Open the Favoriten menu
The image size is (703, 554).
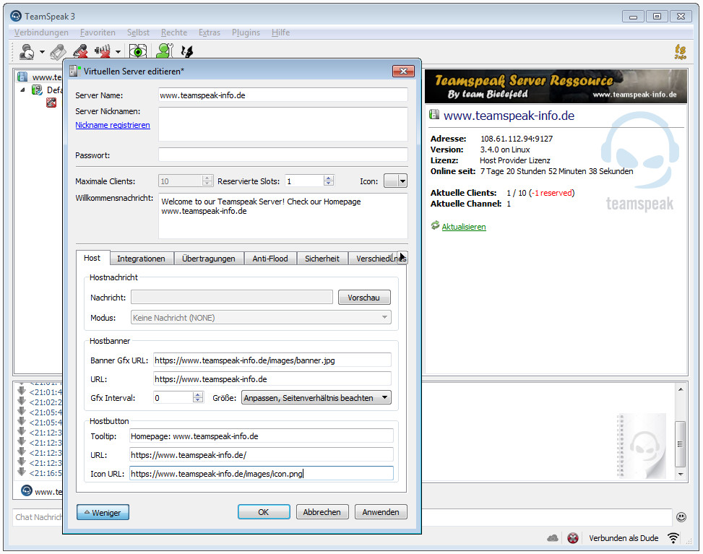coord(98,33)
